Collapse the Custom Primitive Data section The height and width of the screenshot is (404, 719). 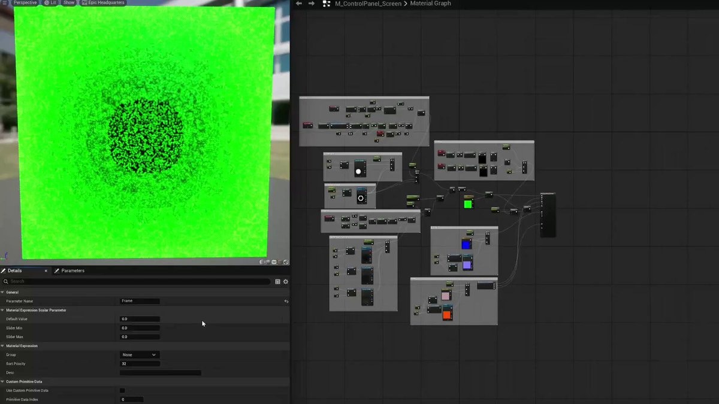2,381
